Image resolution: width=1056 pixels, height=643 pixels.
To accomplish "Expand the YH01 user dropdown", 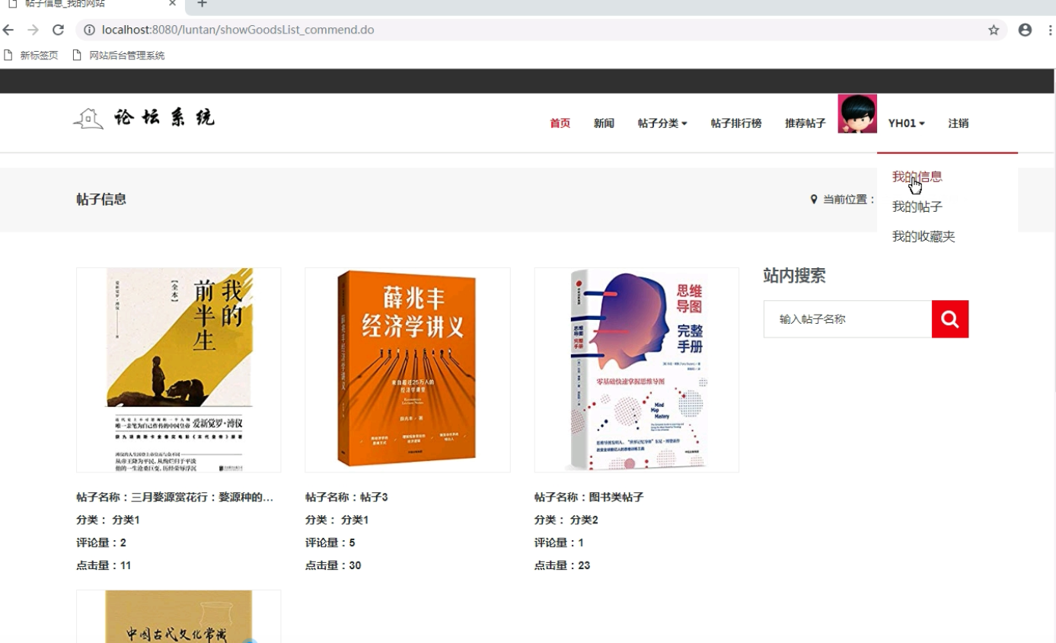I will click(907, 123).
